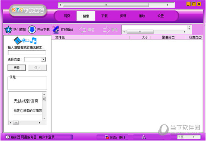Switch to the 播放 tab
The height and width of the screenshot is (141, 206).
(142, 16)
